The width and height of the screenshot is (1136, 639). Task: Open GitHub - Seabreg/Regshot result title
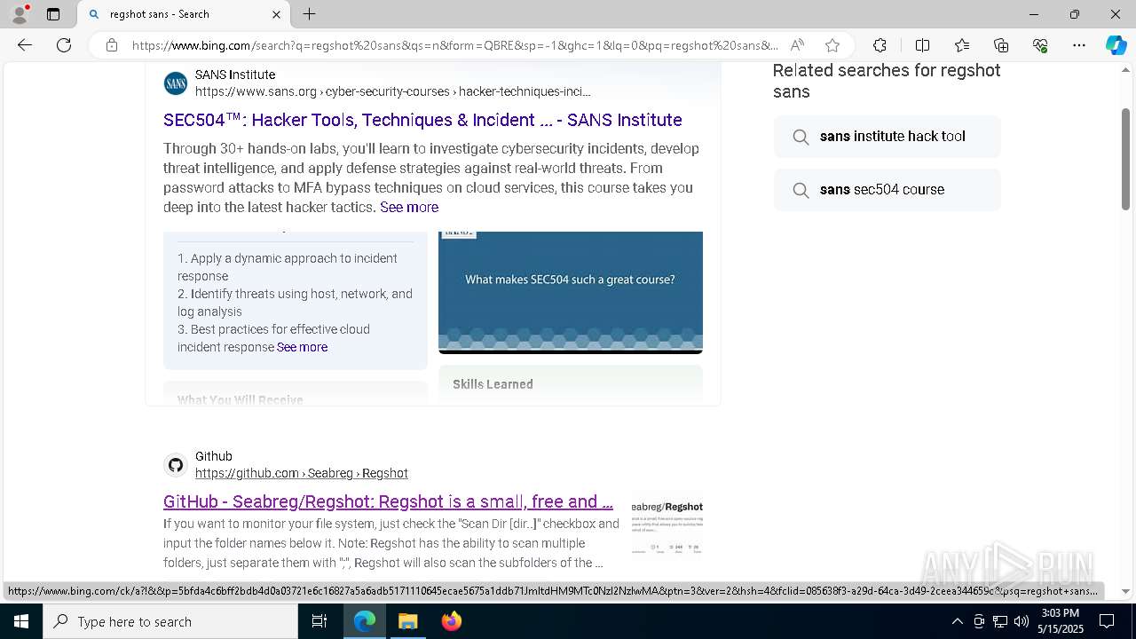[x=388, y=501]
